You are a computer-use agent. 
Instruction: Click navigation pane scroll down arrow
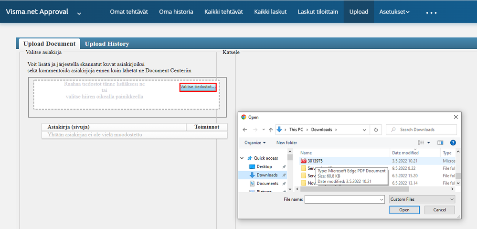tap(290, 189)
